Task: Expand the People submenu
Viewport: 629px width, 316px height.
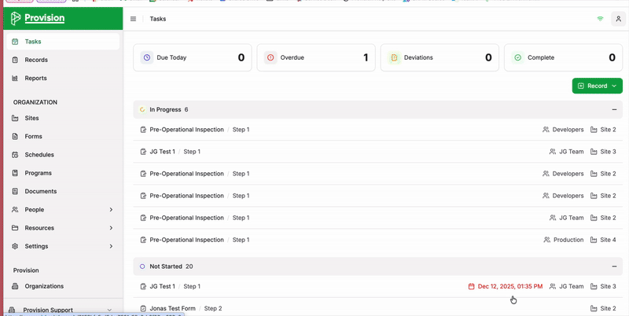Action: (111, 210)
